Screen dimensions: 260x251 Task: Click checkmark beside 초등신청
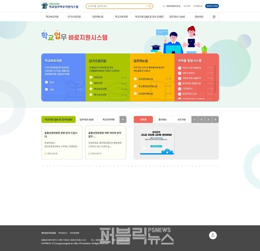(91, 77)
